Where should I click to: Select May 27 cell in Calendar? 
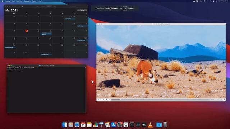pos(46,47)
